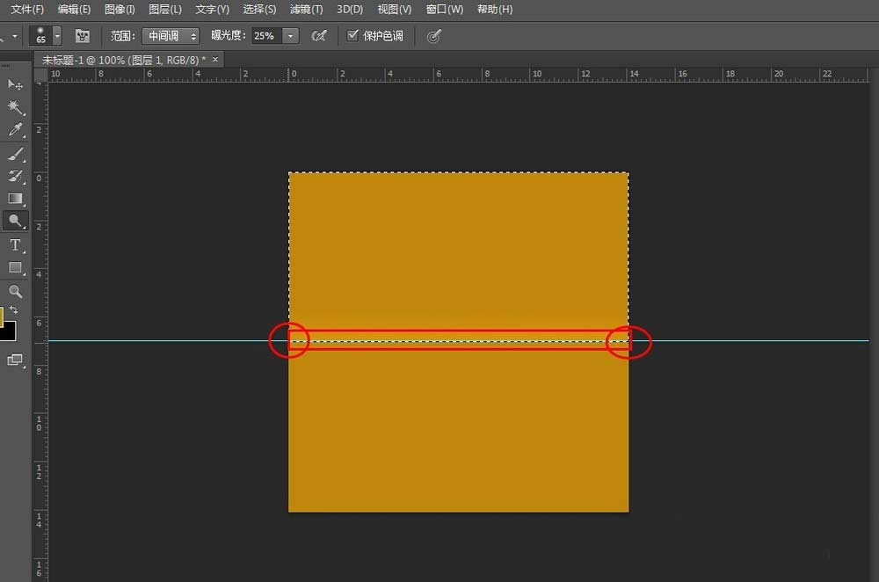Open the 滤镜(T) menu

pyautogui.click(x=306, y=9)
